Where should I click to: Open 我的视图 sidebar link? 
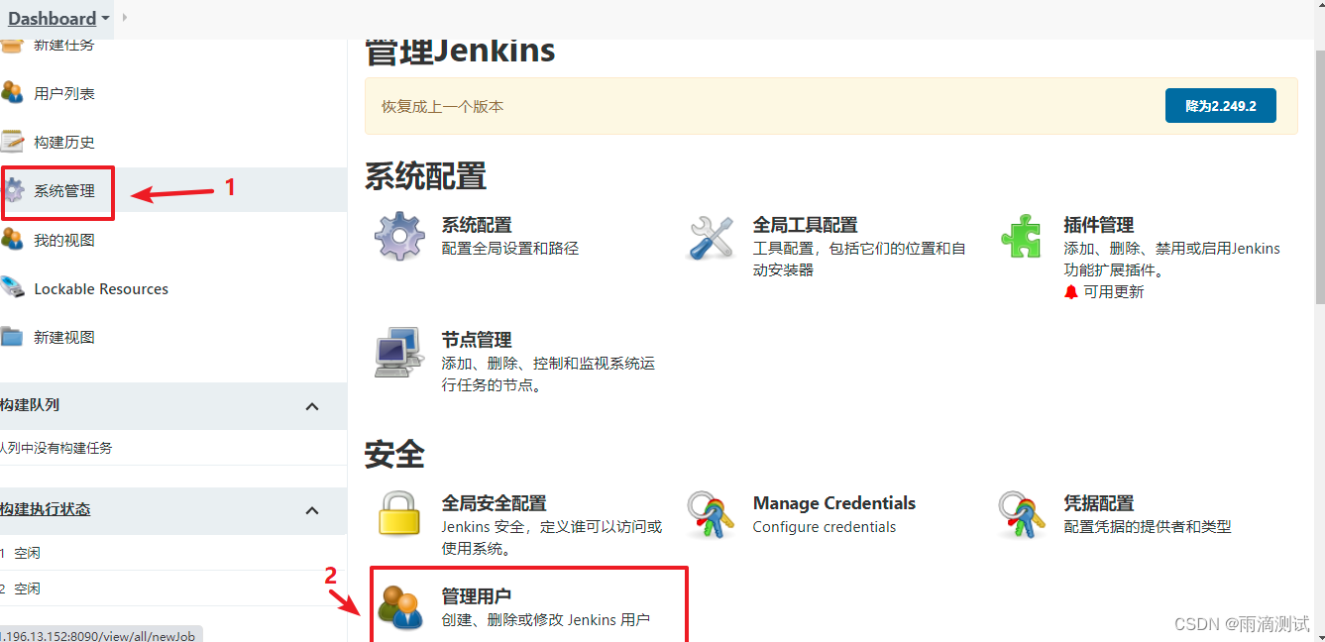coord(64,240)
